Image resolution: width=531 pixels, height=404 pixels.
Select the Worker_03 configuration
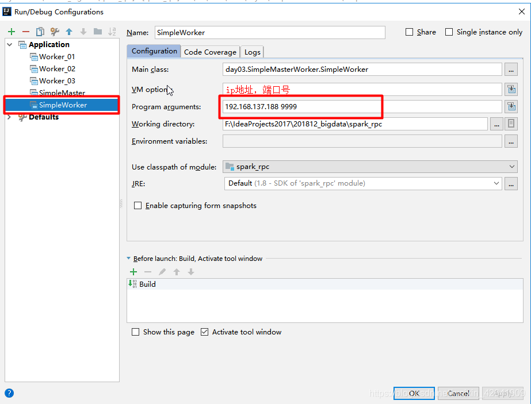point(57,81)
